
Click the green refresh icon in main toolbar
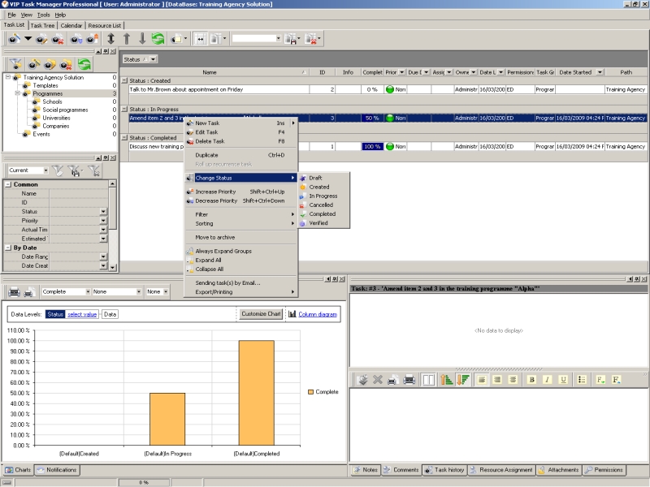[158, 38]
